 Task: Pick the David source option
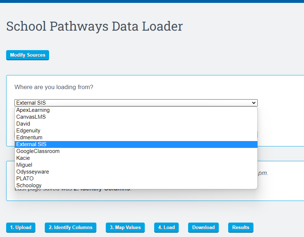click(23, 124)
